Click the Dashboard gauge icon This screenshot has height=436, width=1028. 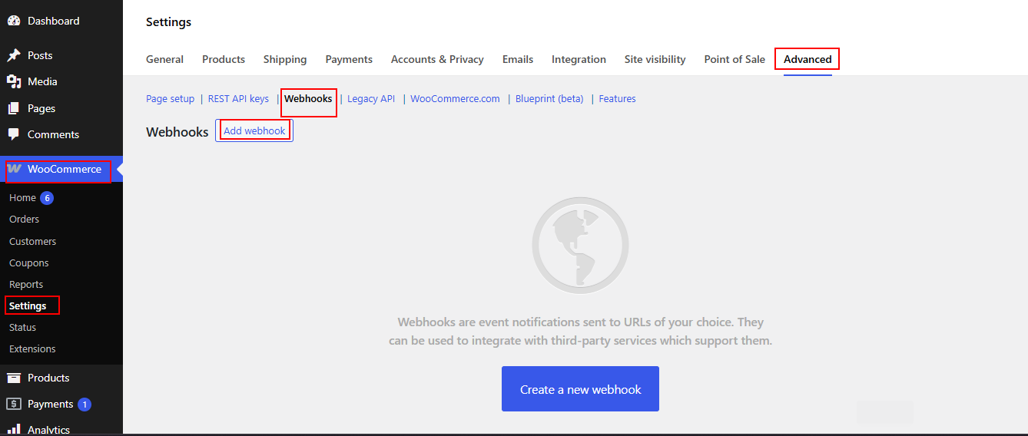(13, 21)
